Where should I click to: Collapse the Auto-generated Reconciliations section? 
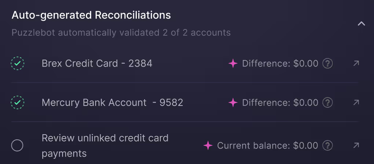(361, 24)
